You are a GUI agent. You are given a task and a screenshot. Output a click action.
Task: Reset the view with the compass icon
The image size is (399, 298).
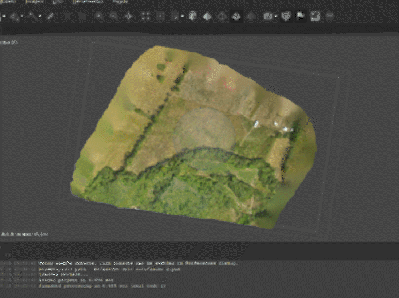129,16
